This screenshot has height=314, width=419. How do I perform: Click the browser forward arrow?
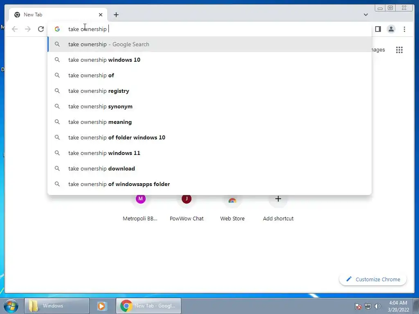pos(28,29)
